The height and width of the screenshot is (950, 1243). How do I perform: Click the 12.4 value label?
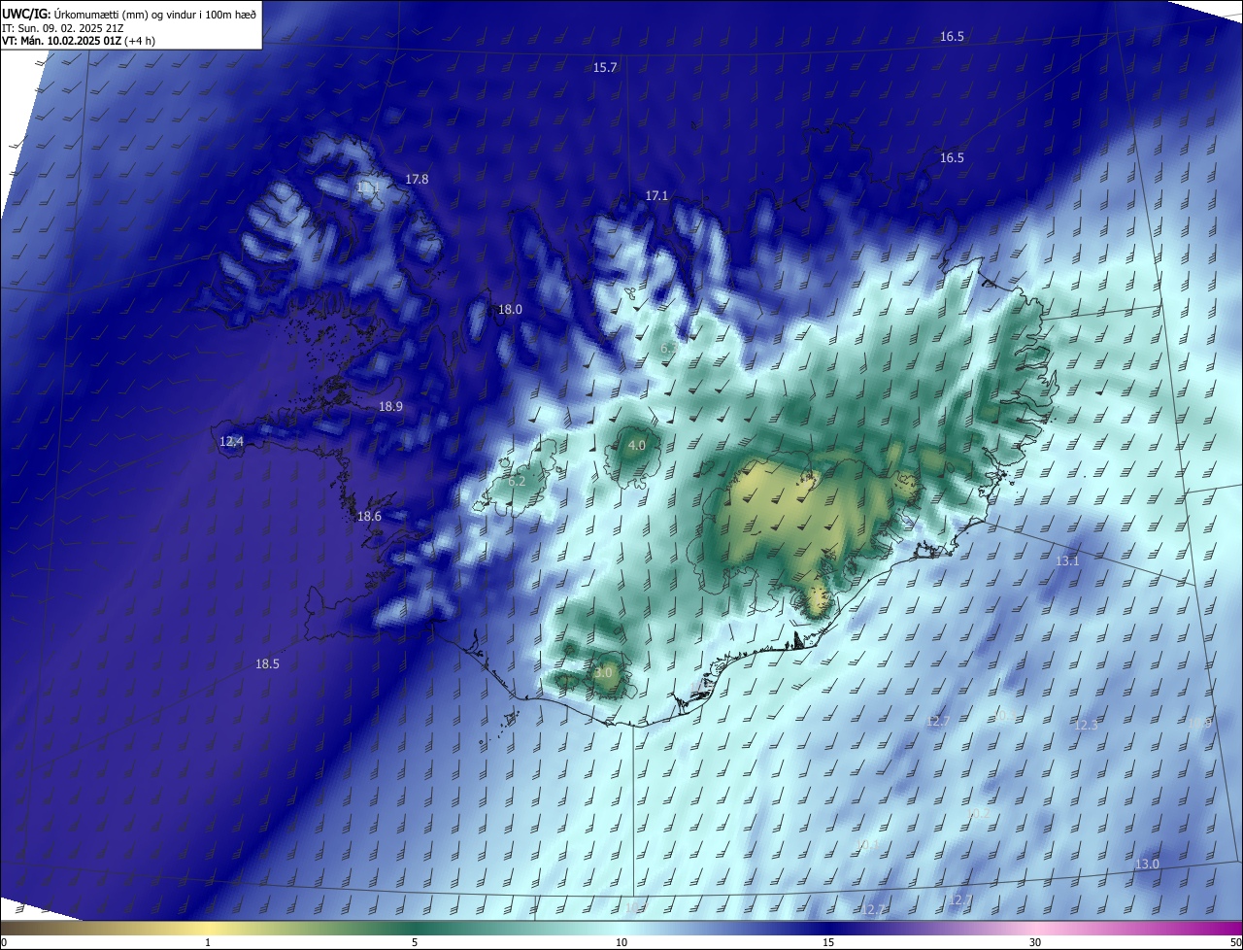(231, 441)
